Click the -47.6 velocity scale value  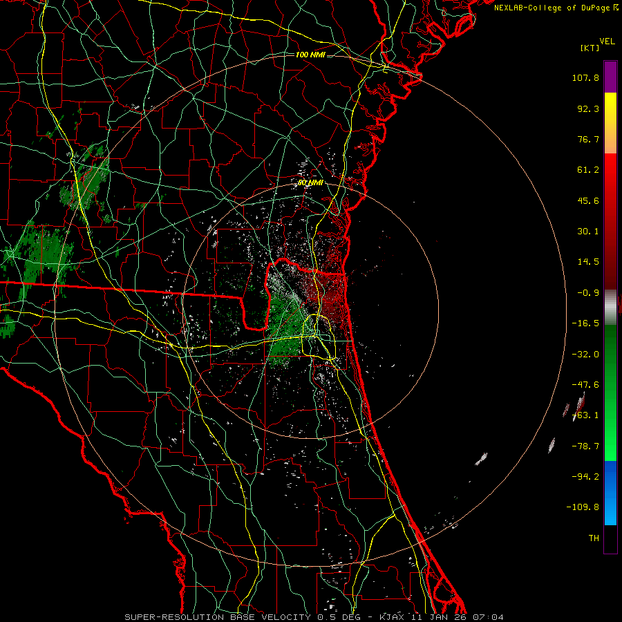point(585,385)
